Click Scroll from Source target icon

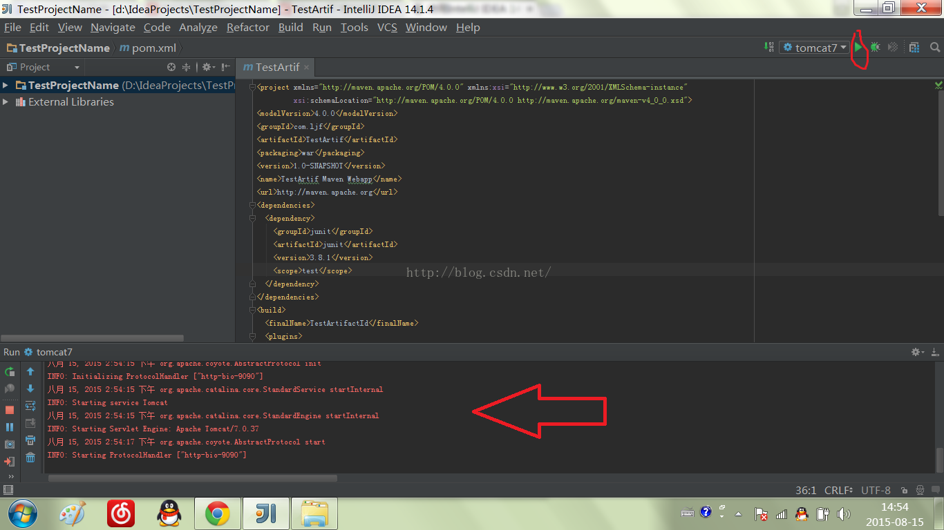(171, 67)
